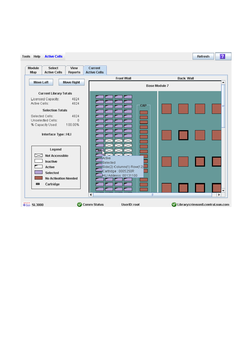Click the question mark help icon
The image size is (251, 343).
pos(222,56)
